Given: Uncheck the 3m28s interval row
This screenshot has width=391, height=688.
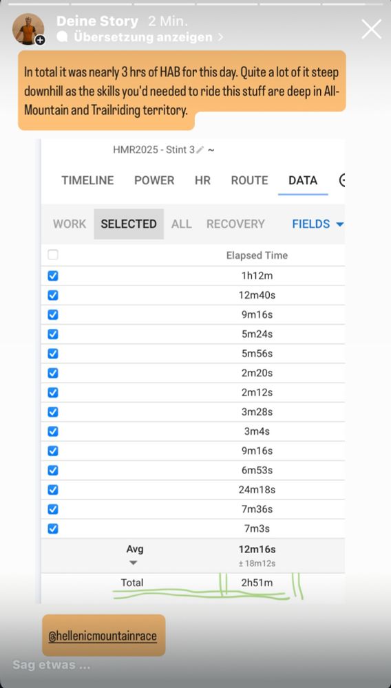Looking at the screenshot, I should [x=52, y=412].
